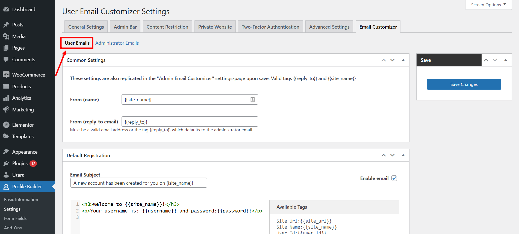
Task: Click the WooCommerce icon in sidebar
Action: pos(6,75)
